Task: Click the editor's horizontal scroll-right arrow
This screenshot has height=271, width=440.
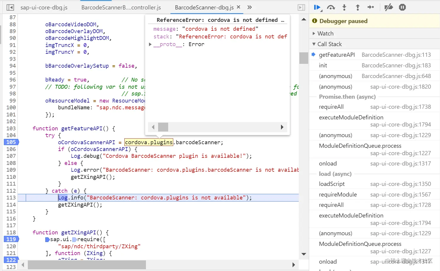Action: tap(293, 265)
